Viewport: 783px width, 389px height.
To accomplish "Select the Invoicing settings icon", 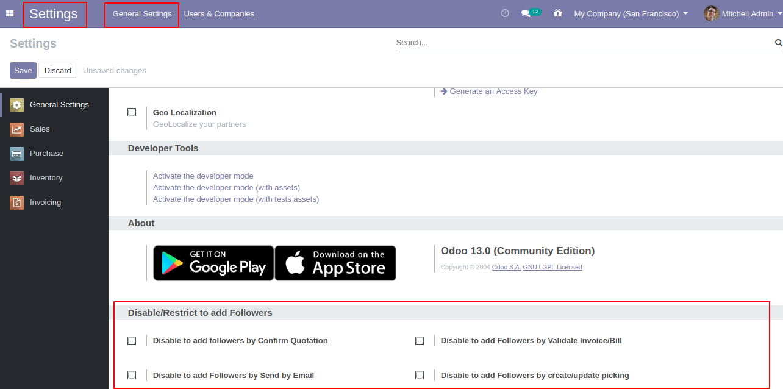I will point(17,202).
